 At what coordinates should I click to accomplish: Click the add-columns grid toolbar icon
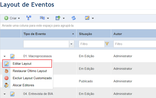point(42,18)
